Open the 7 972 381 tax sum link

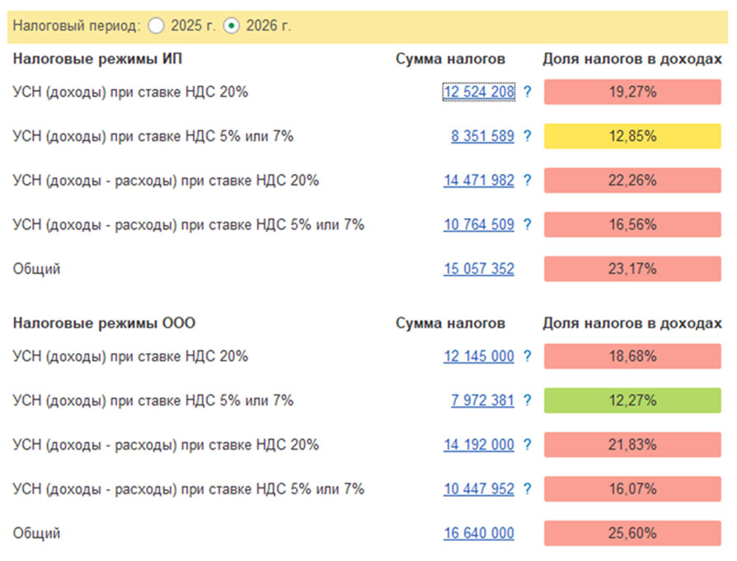(482, 401)
